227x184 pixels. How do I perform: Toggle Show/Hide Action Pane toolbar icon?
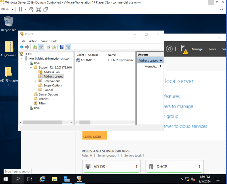point(68,47)
